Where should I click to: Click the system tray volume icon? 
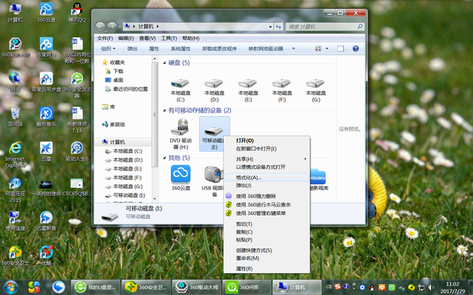coord(431,287)
